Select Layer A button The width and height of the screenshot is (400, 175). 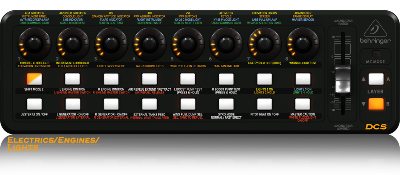click(x=376, y=79)
